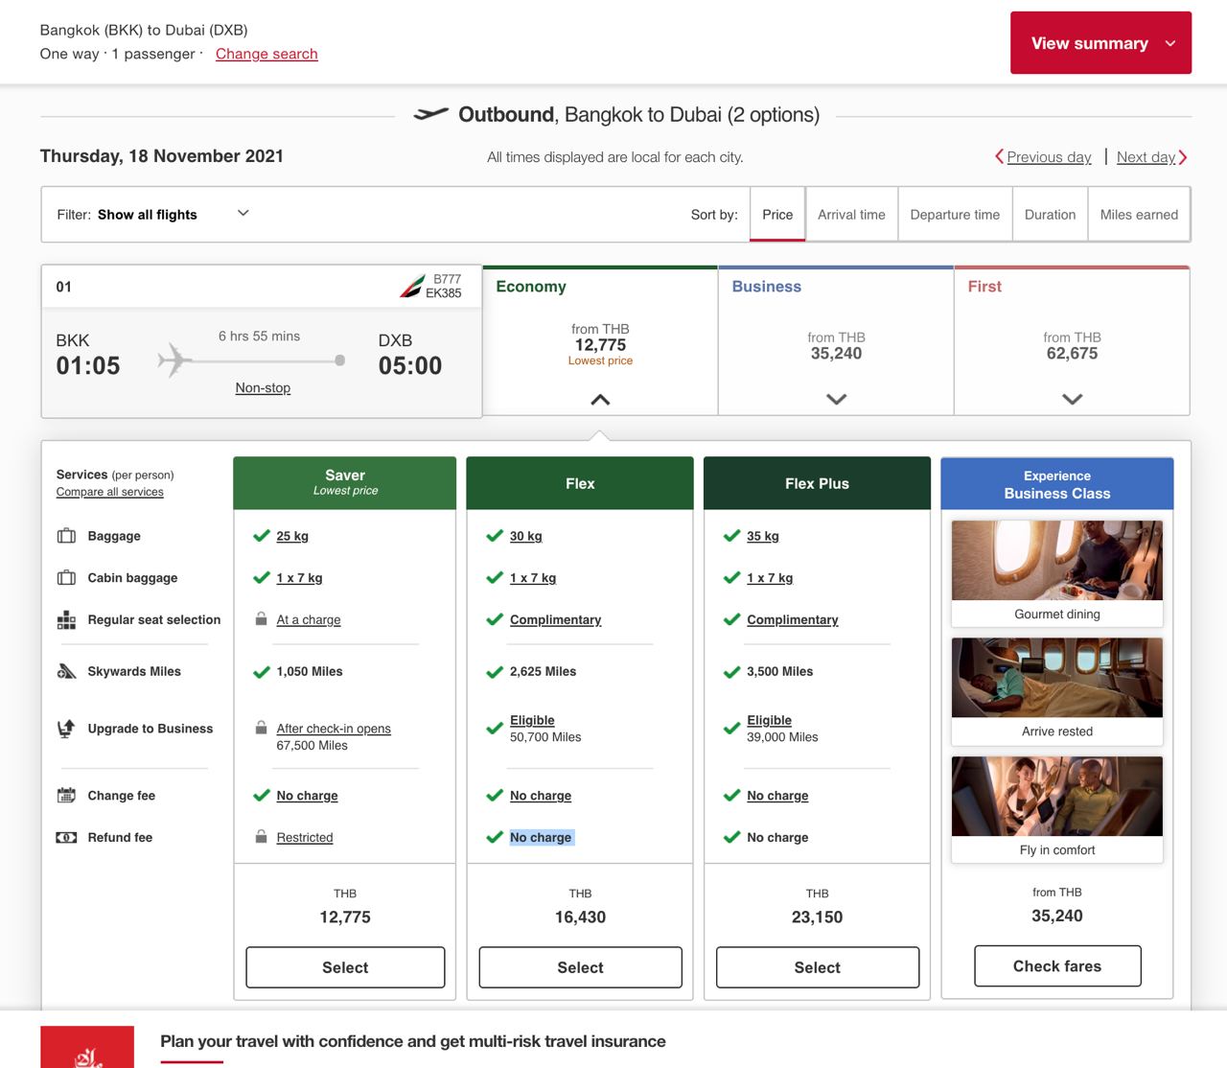Sort flights by Price
Viewport: 1227px width, 1068px height.
[777, 215]
